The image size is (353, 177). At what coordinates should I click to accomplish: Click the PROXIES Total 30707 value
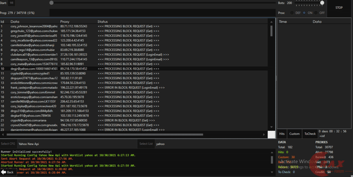329,147
